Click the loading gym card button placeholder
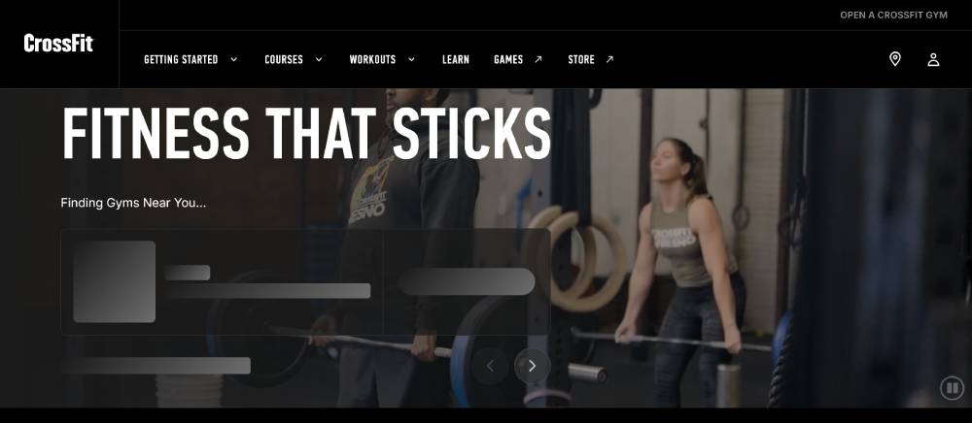 tap(467, 281)
